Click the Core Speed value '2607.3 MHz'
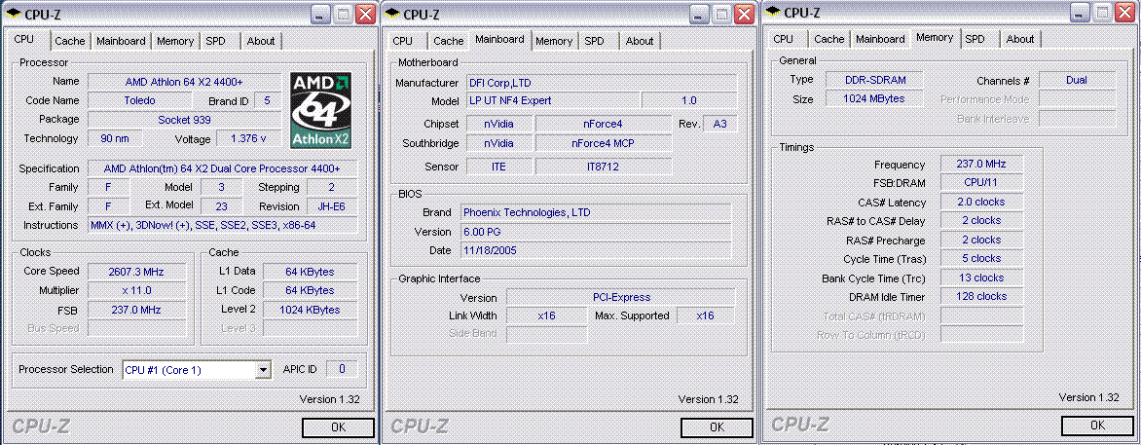Viewport: 1141px width, 445px height. pyautogui.click(x=135, y=272)
